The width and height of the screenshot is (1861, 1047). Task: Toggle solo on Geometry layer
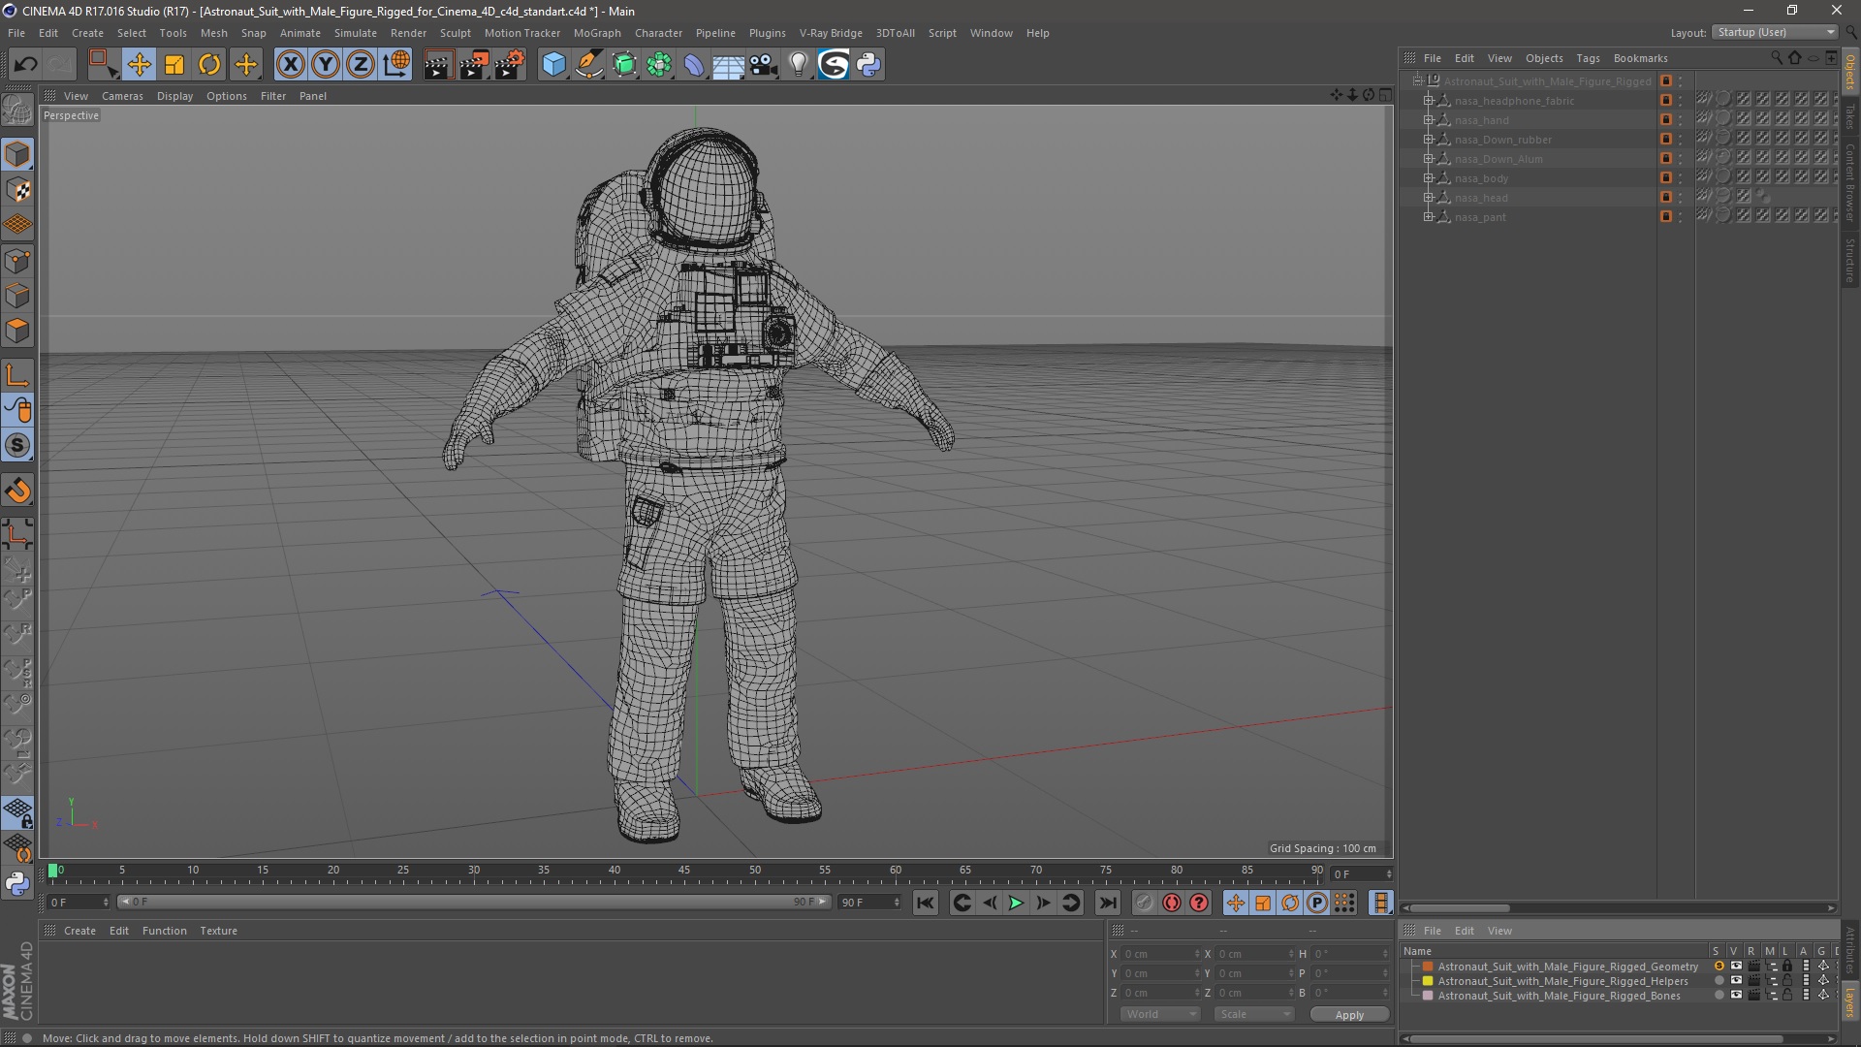(1719, 967)
